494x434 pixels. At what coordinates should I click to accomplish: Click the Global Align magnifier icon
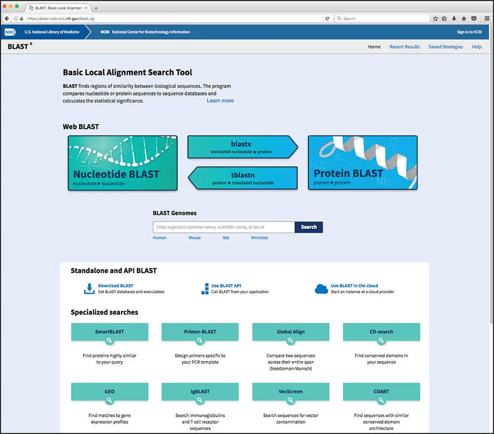tap(290, 340)
